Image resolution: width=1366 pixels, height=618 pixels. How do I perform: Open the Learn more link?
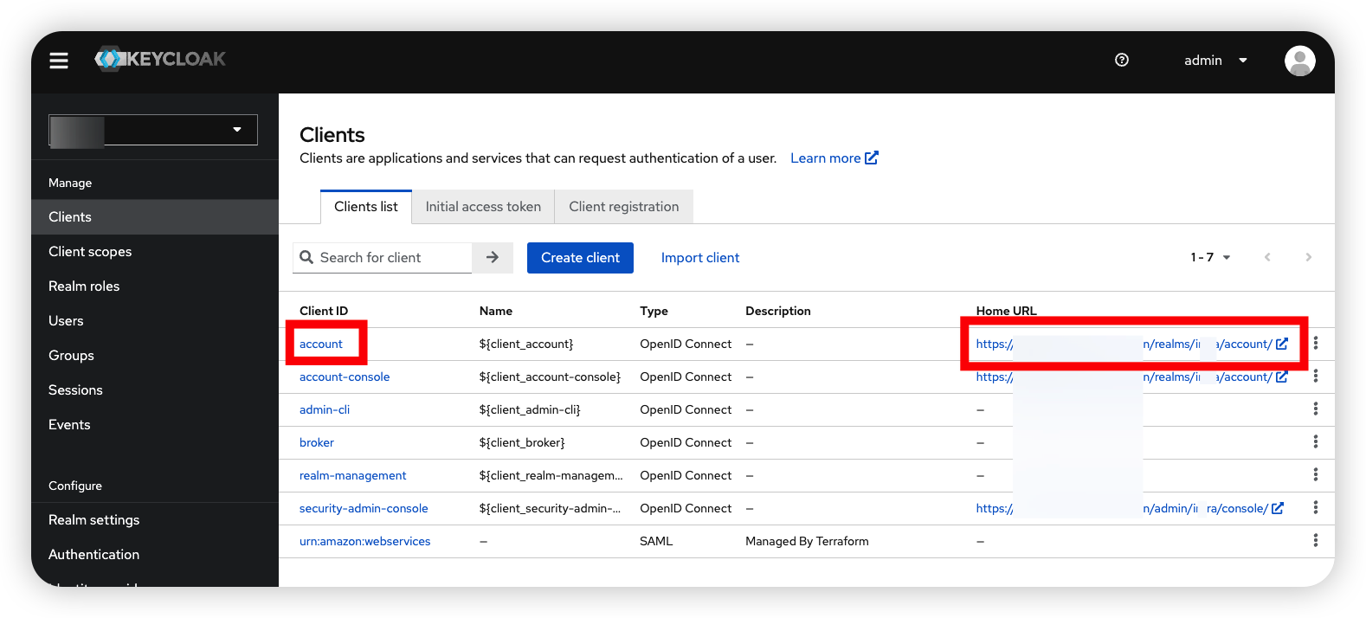[x=834, y=158]
